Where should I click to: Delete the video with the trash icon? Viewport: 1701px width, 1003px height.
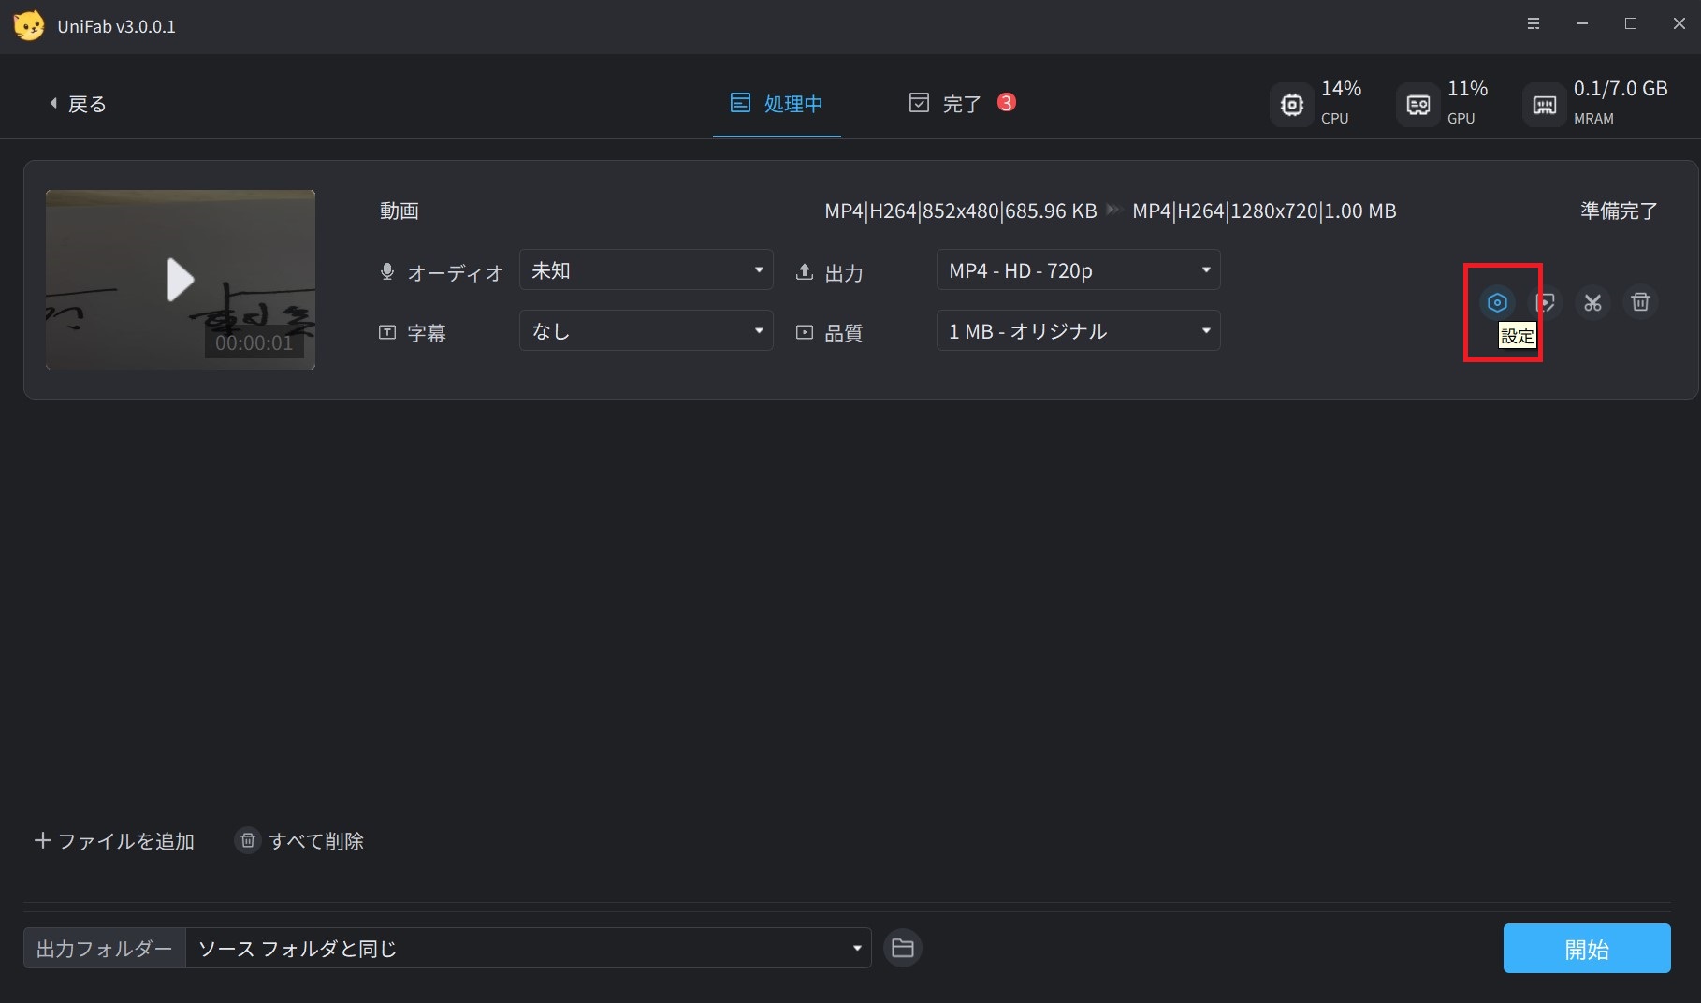click(1640, 302)
